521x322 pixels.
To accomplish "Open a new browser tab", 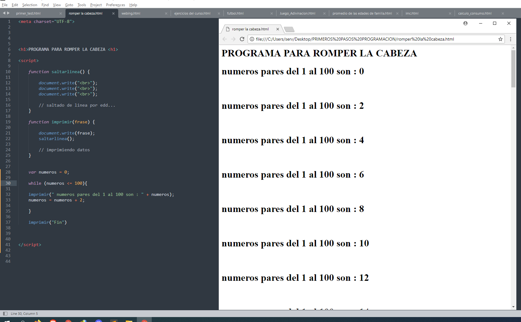I will point(289,29).
